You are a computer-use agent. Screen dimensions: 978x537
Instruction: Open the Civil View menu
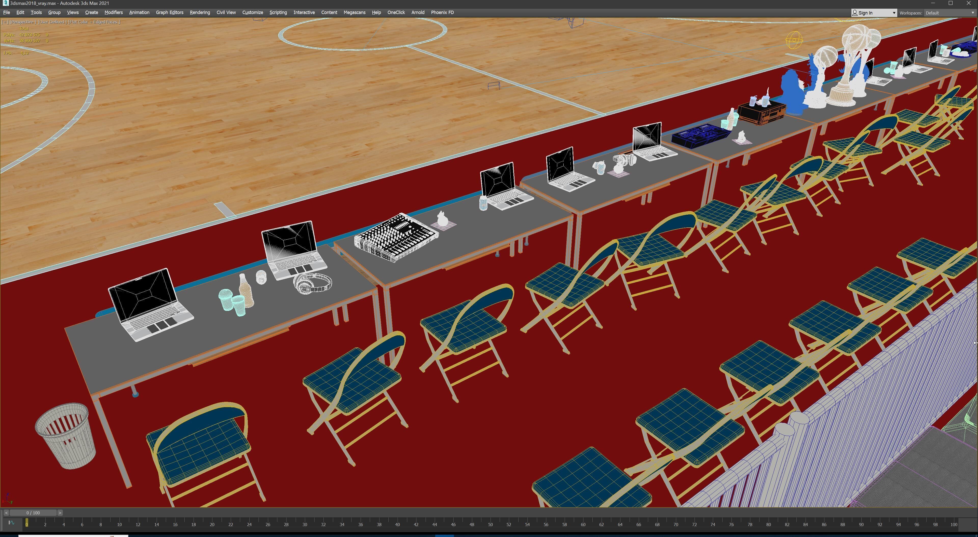226,12
